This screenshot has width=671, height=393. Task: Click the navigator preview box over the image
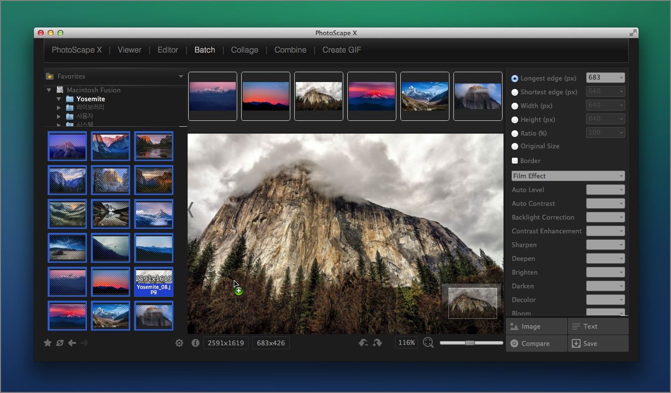click(473, 303)
